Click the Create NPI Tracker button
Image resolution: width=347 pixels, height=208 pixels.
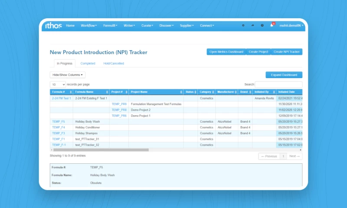tap(286, 52)
